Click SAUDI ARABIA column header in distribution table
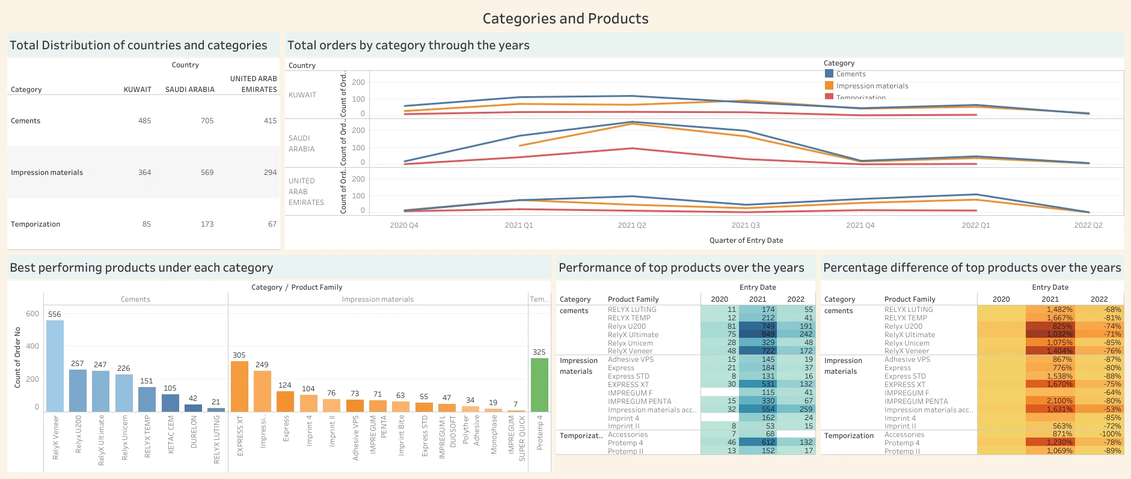This screenshot has width=1131, height=479. 190,90
